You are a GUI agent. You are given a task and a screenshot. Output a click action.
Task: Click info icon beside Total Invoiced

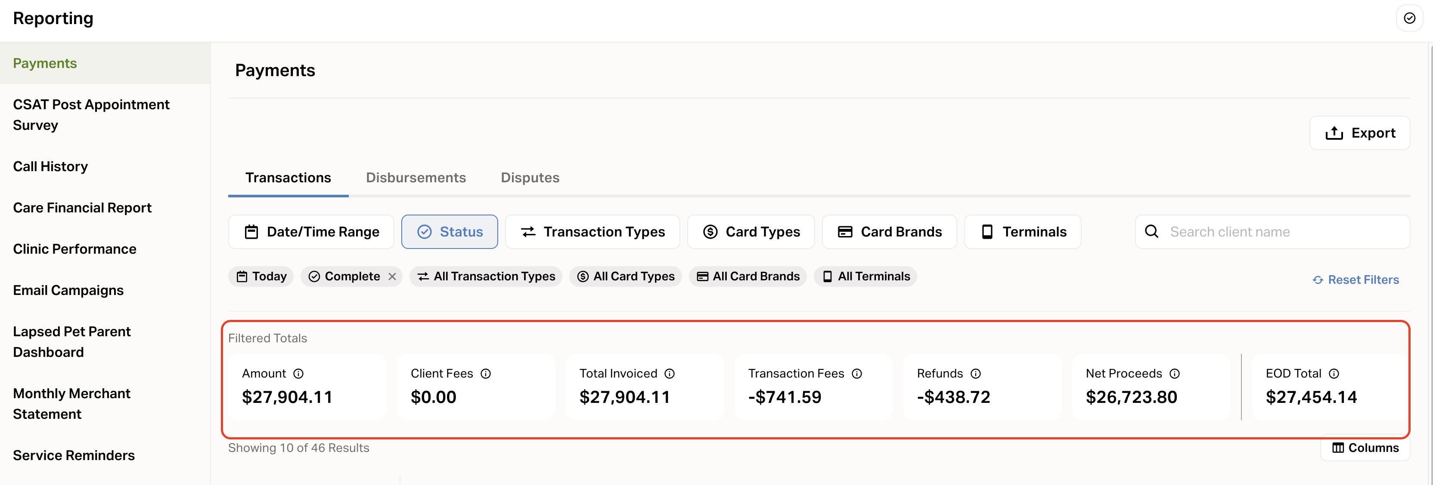click(x=670, y=373)
